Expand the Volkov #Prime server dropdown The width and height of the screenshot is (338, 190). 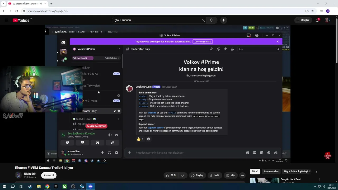pyautogui.click(x=119, y=49)
